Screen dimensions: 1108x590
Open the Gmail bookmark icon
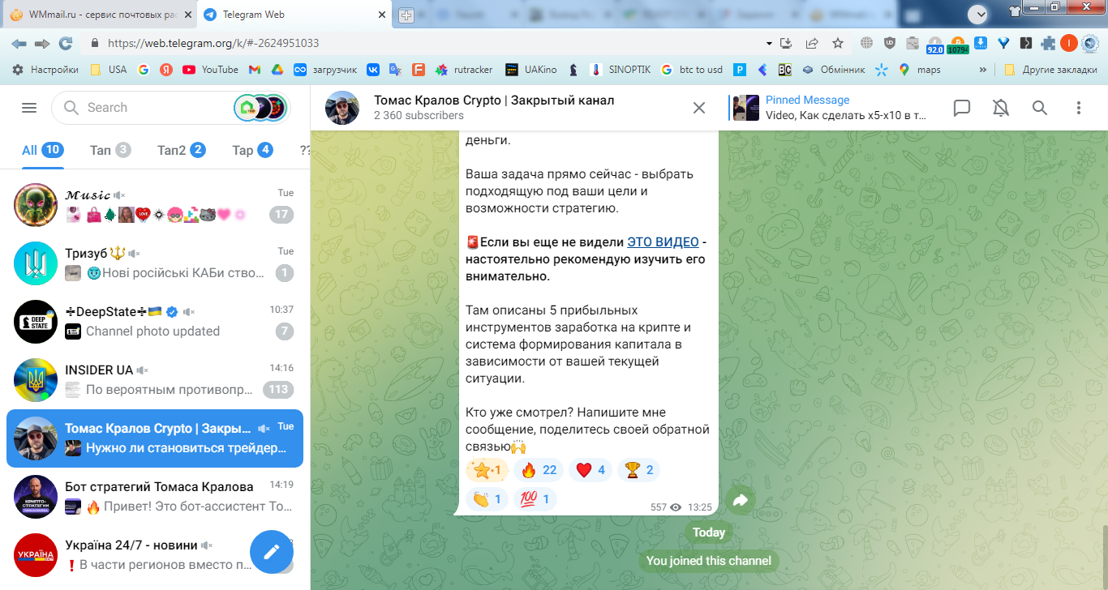tap(254, 70)
